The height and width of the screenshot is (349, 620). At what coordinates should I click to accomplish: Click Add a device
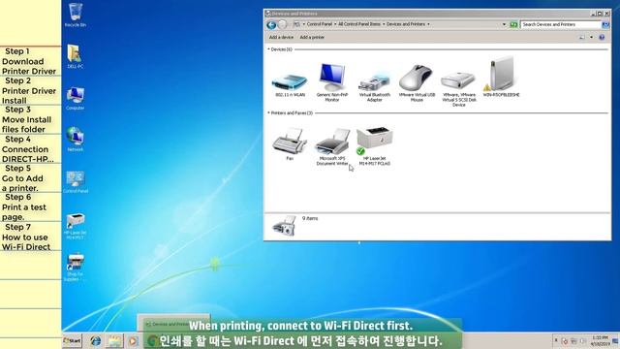point(281,37)
